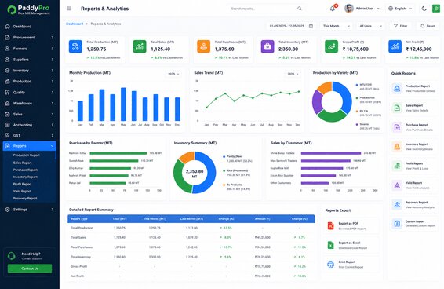Open the Admin User account dropdown
The image size is (444, 289).
362,9
